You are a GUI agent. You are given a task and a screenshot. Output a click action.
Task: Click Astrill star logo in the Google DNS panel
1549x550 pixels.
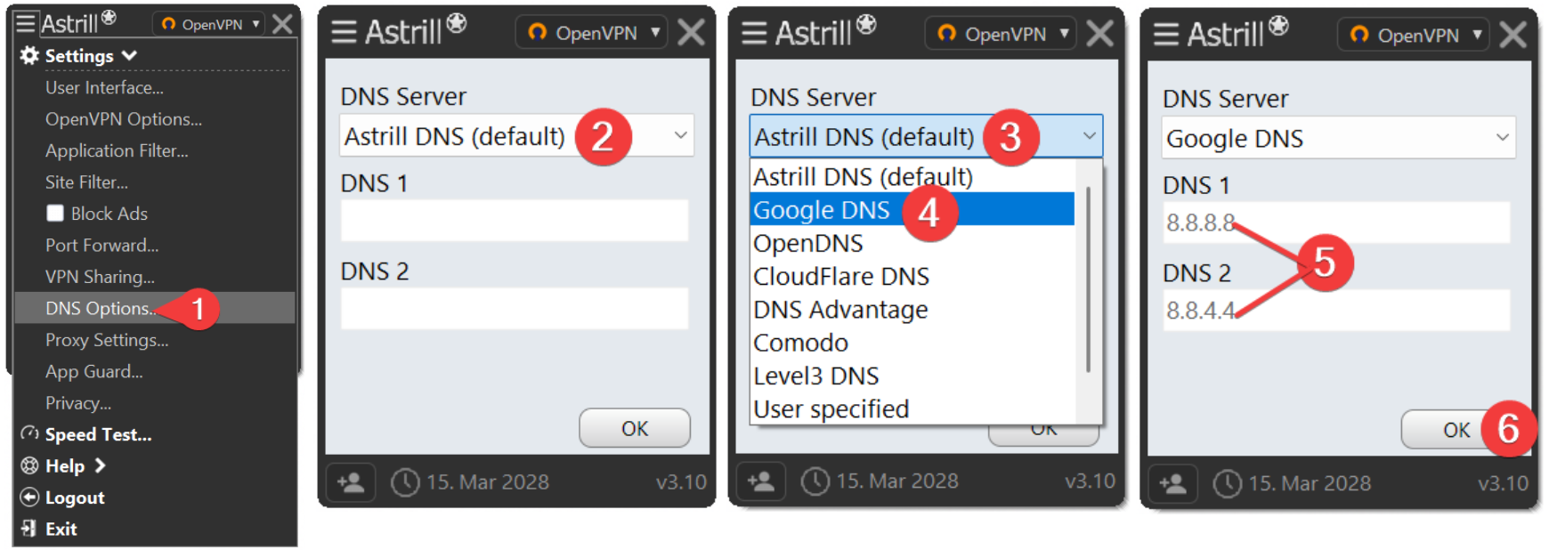click(x=1278, y=26)
